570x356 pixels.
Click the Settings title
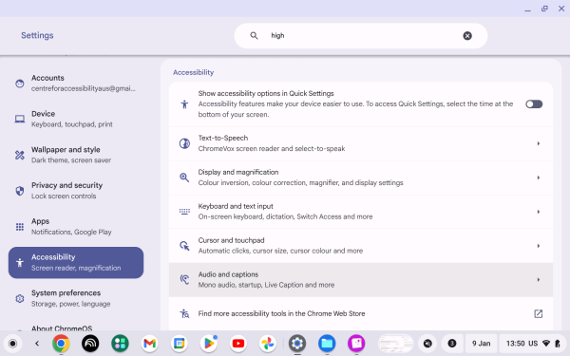[x=37, y=35]
